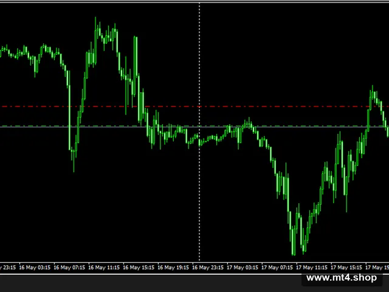The height and width of the screenshot is (292, 389).
Task: Click the 16 May 19:15 time label
Action: 173,268
